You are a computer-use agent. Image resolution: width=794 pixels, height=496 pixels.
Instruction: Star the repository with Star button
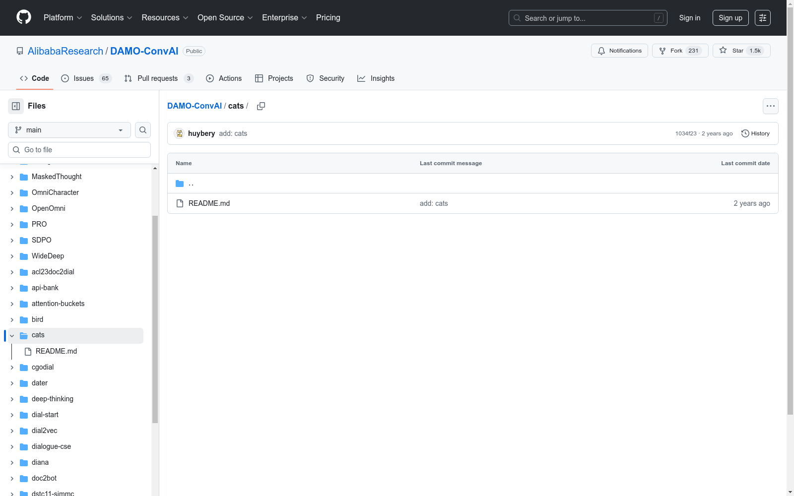pyautogui.click(x=741, y=51)
